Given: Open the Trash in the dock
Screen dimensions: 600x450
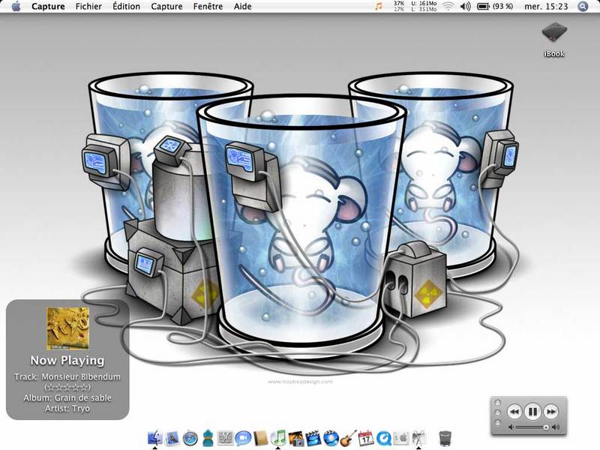Looking at the screenshot, I should click(x=445, y=438).
